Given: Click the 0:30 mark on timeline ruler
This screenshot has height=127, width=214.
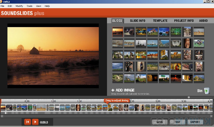Looking at the screenshot, I should (27, 101).
